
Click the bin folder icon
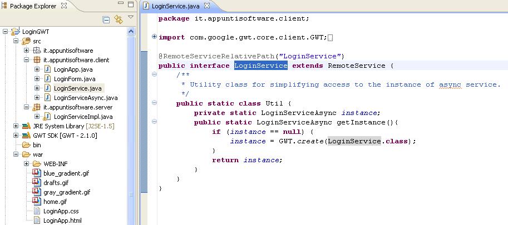tap(26, 145)
